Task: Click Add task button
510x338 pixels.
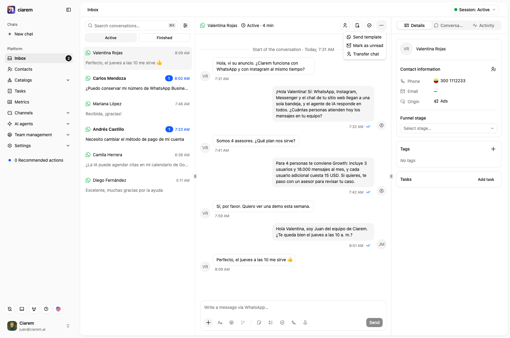Action: pos(486,179)
